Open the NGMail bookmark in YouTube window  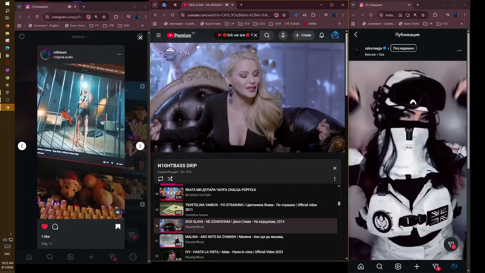(x=292, y=24)
